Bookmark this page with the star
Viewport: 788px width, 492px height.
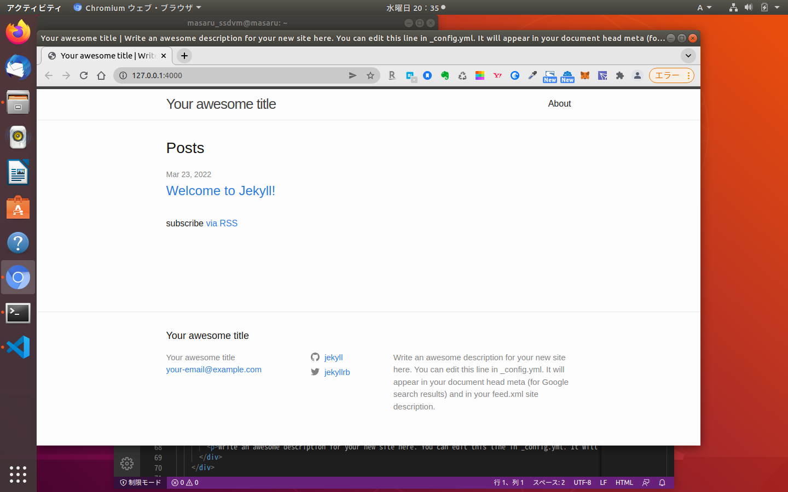click(370, 75)
